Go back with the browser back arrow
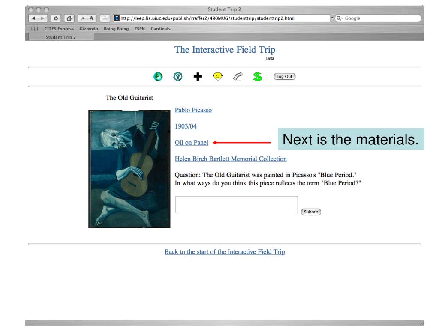 click(x=33, y=18)
